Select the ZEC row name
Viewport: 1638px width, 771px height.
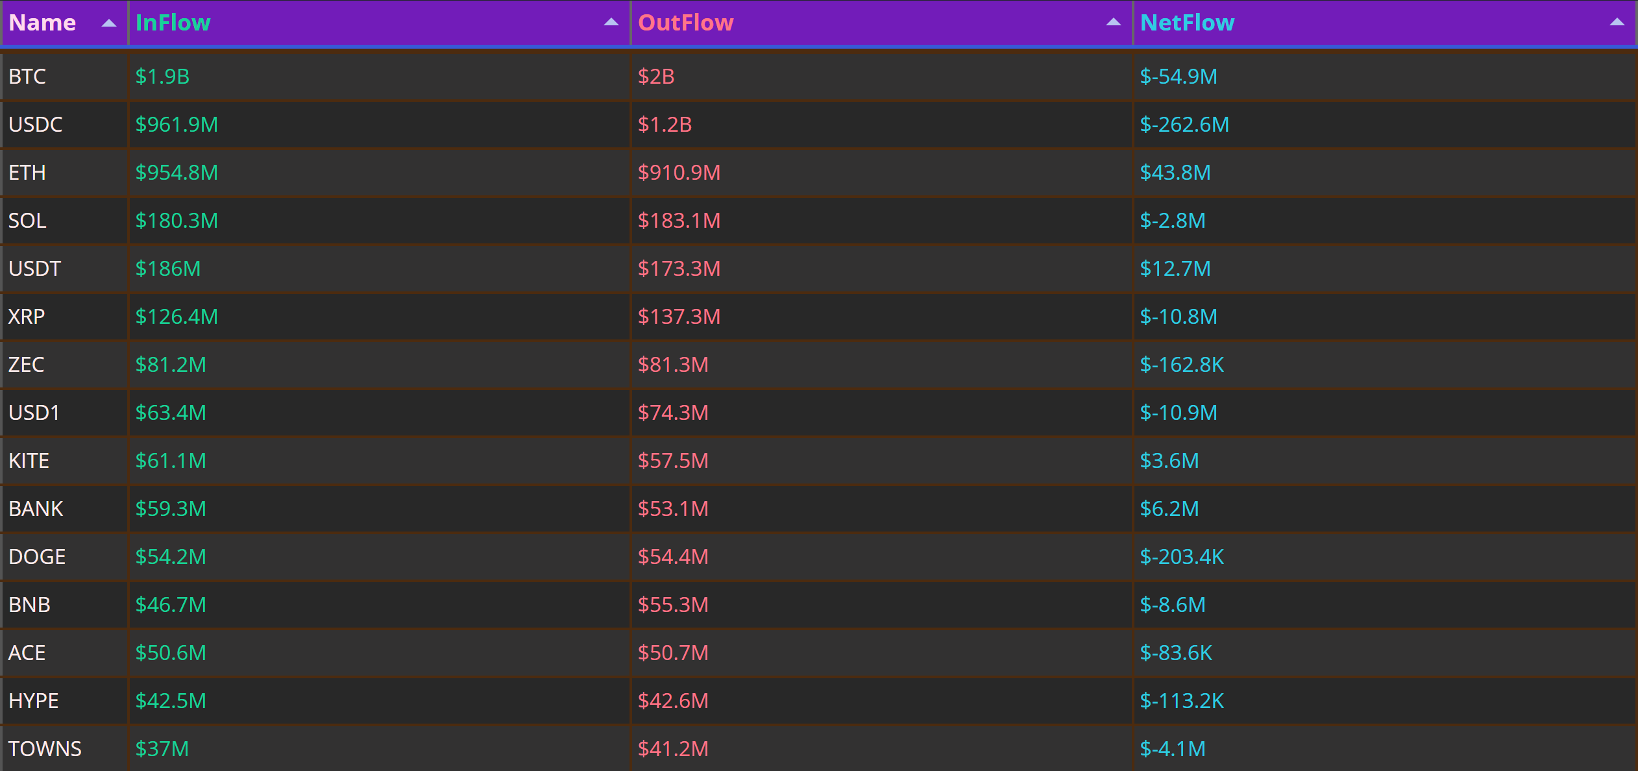(x=27, y=365)
